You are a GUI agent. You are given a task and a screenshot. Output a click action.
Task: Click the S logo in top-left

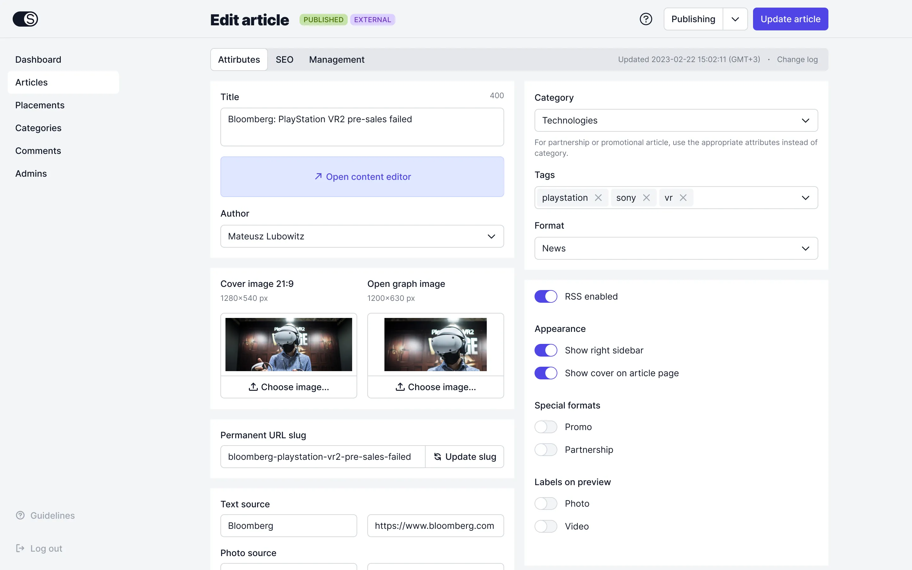(x=25, y=19)
